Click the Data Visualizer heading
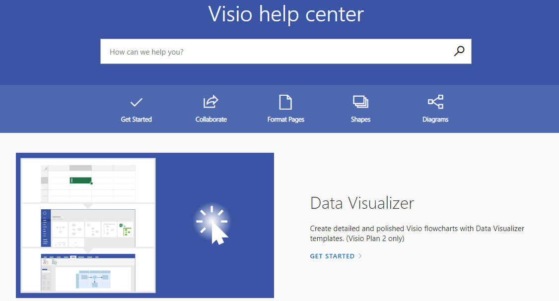The height and width of the screenshot is (301, 559). click(x=362, y=203)
